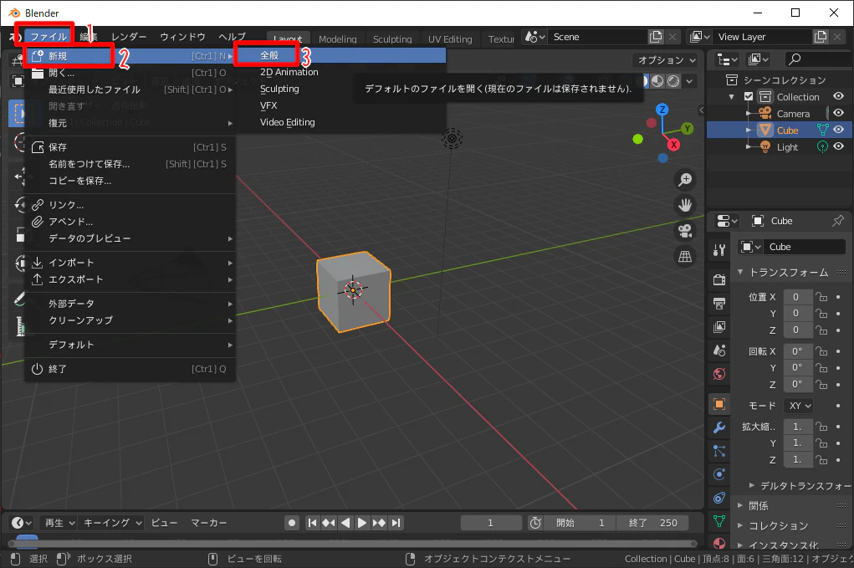This screenshot has width=854, height=568.
Task: Hide the Cube using its eye icon
Action: (839, 130)
